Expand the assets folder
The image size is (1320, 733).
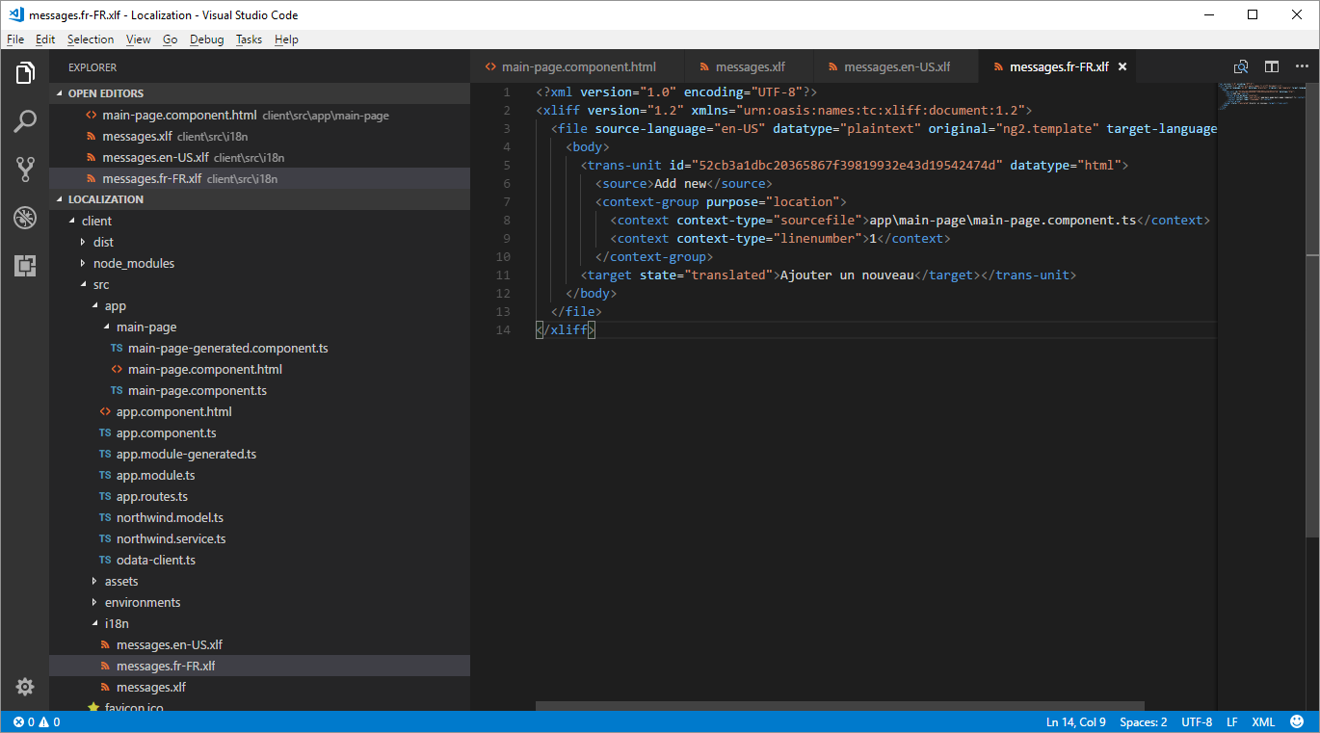[x=259, y=581]
